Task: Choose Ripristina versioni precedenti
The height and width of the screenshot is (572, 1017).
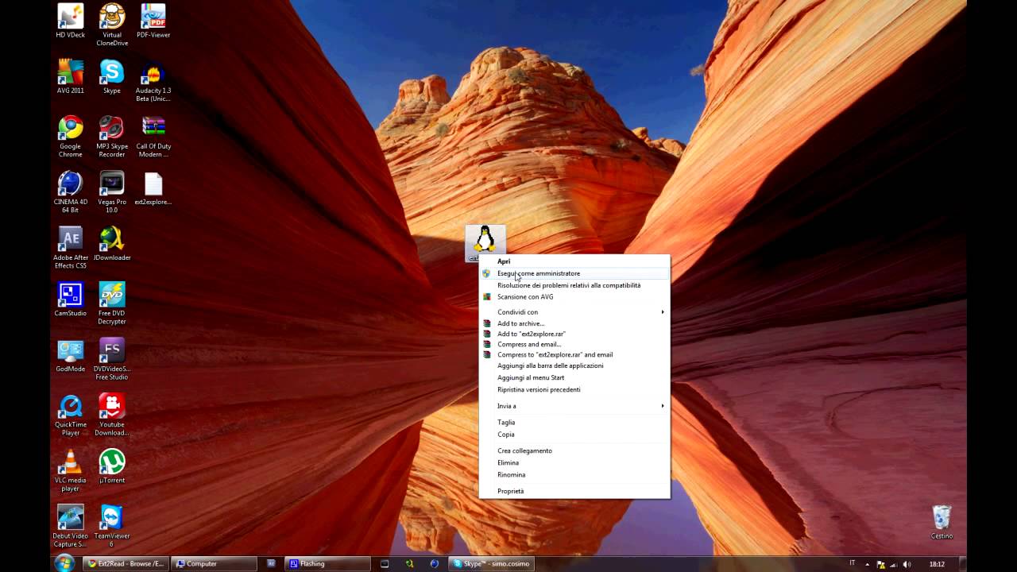Action: pyautogui.click(x=574, y=389)
